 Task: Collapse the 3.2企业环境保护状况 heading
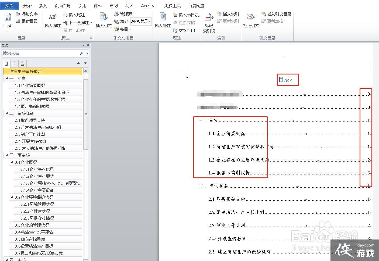point(12,197)
